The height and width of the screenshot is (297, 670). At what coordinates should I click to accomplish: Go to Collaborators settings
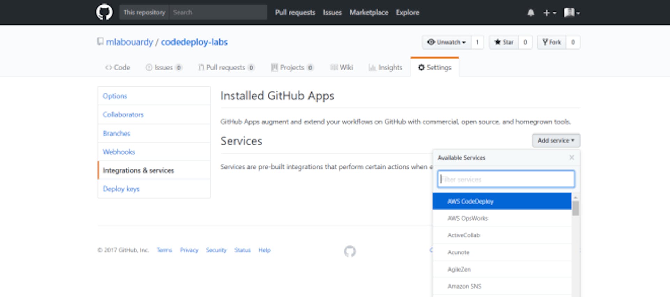(154, 115)
